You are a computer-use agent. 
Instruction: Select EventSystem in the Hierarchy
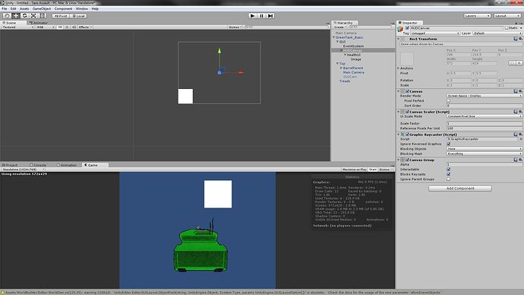[x=353, y=46]
